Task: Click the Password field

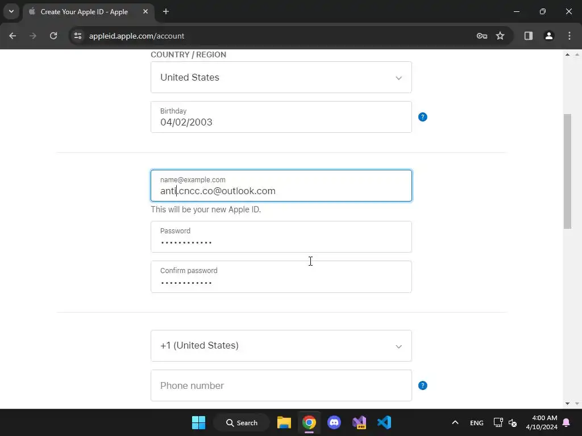Action: point(281,237)
